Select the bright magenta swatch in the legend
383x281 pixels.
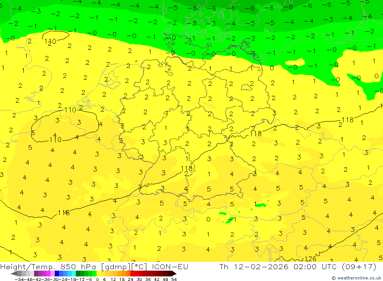tap(49, 274)
